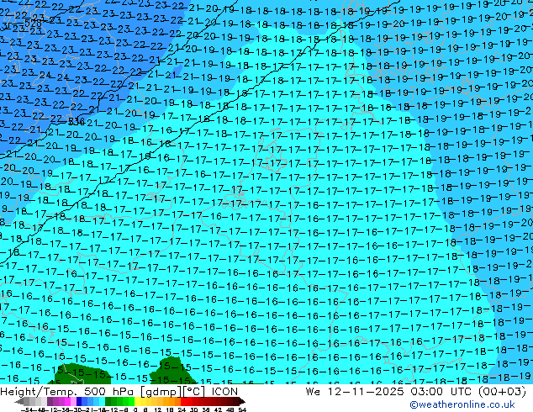Click the dark green swatch in the color legend
The height and width of the screenshot is (412, 533).
(x=108, y=402)
